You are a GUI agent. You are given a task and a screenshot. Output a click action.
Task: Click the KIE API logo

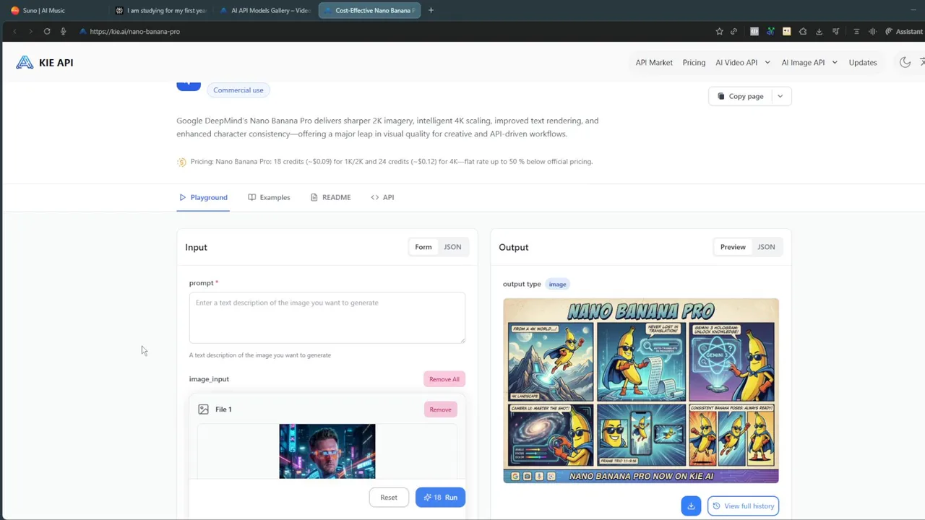(x=45, y=63)
